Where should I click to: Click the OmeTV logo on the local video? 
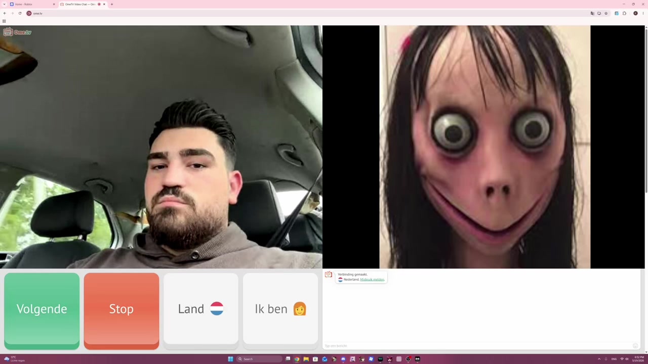(x=17, y=32)
